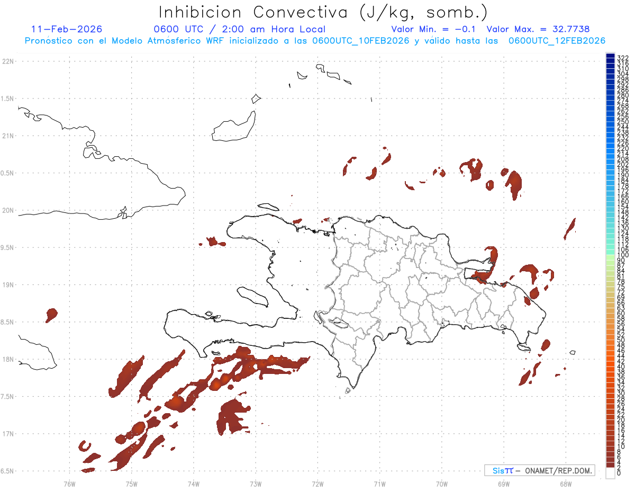Click the '70W' longitude label
Image resolution: width=635 pixels, height=491 pixels.
[x=442, y=484]
